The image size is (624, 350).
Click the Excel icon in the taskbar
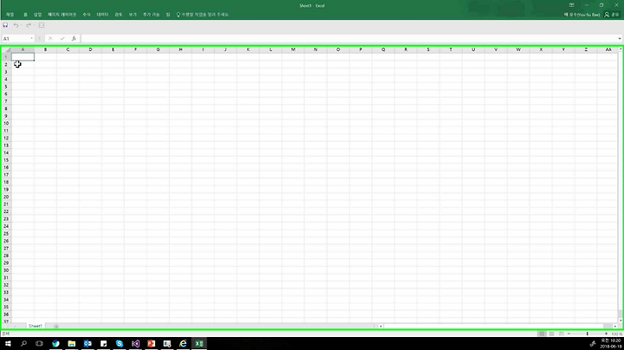coord(199,343)
